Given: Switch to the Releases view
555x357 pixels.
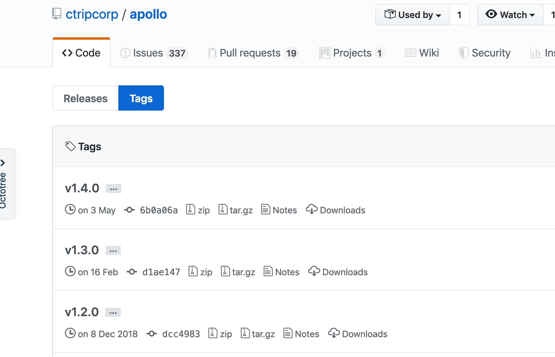Looking at the screenshot, I should (86, 98).
